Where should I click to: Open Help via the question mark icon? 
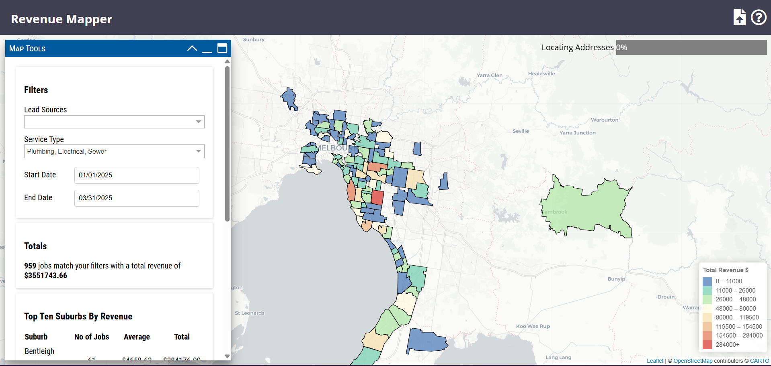click(758, 17)
